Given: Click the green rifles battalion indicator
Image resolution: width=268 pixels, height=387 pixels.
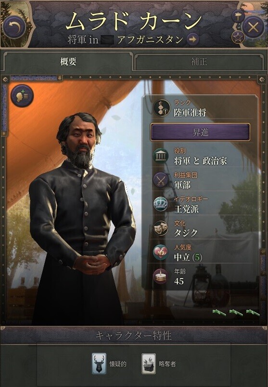Looking at the screenshot, I should (x=236, y=313).
